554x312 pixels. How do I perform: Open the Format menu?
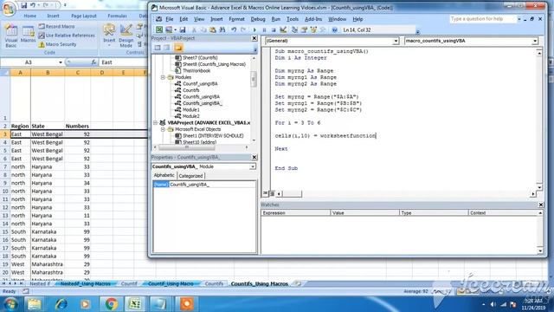click(236, 19)
